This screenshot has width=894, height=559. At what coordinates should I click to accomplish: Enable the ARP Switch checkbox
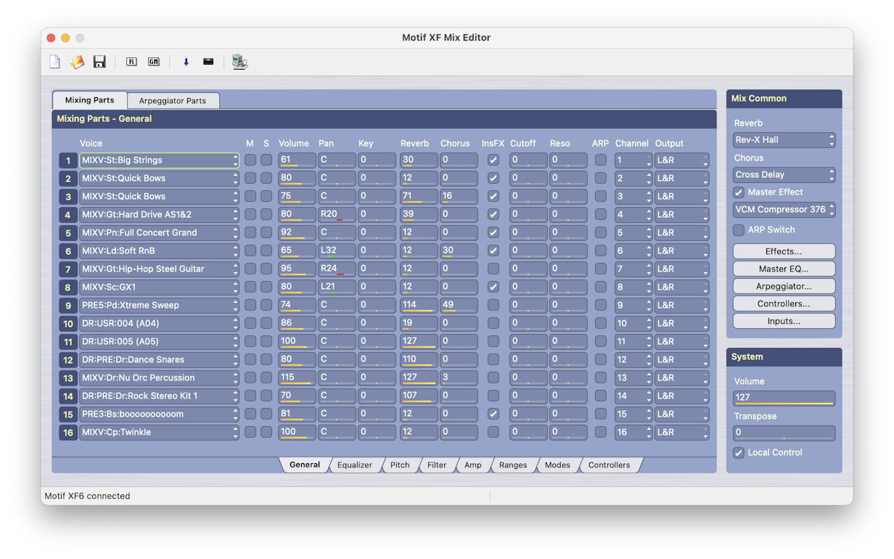tap(739, 230)
